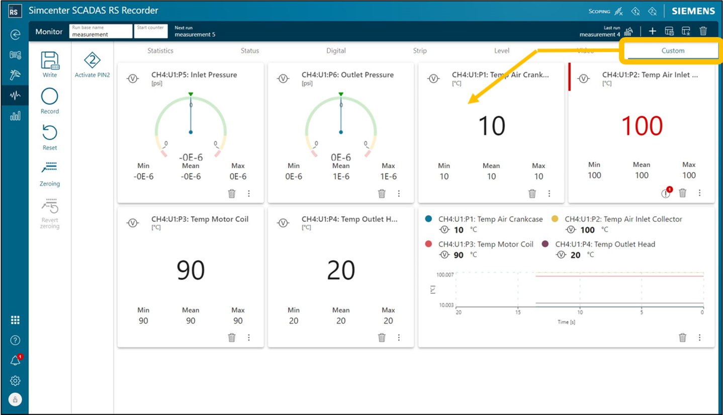This screenshot has width=723, height=415.
Task: Open the settings gear in sidebar
Action: (x=15, y=381)
